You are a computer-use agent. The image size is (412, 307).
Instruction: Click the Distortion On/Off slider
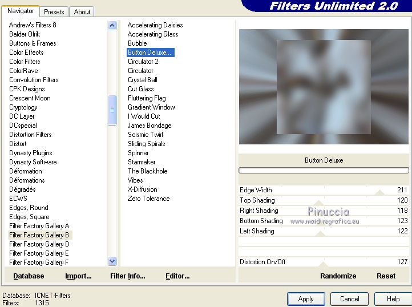pos(324,262)
